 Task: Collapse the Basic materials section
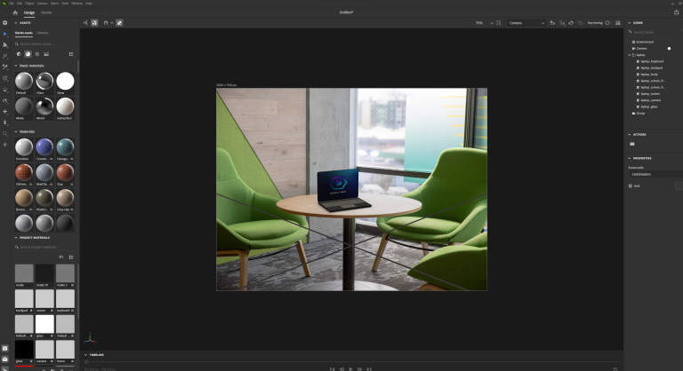click(17, 66)
